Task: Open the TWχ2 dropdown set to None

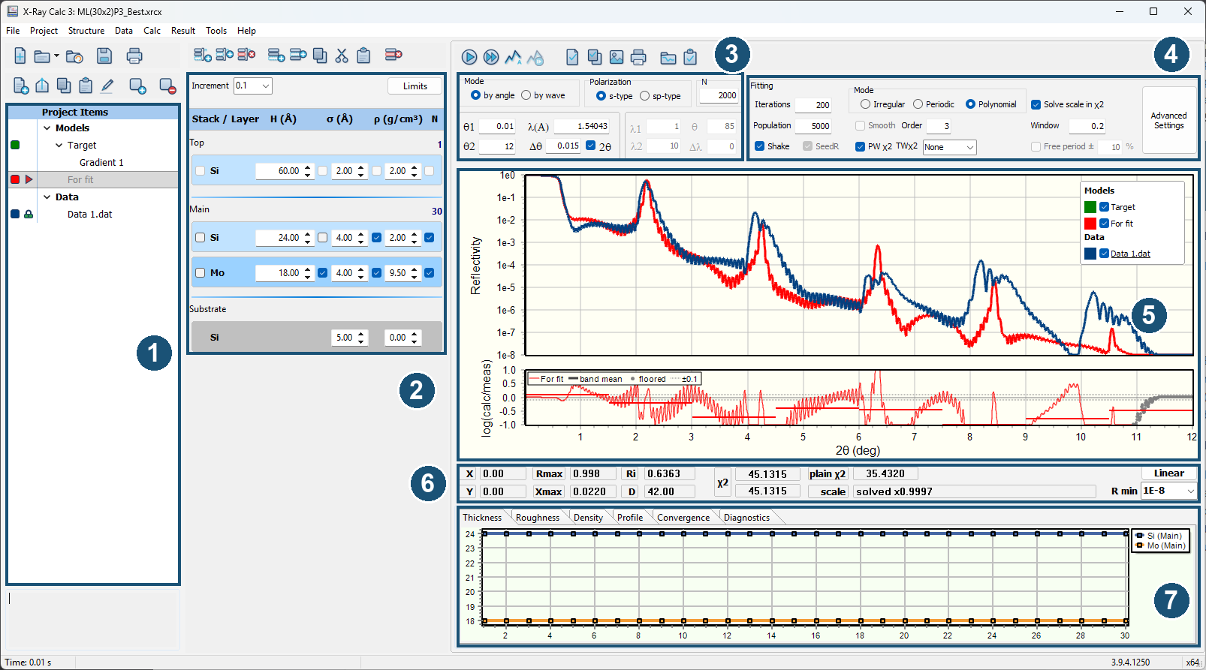Action: (x=970, y=147)
